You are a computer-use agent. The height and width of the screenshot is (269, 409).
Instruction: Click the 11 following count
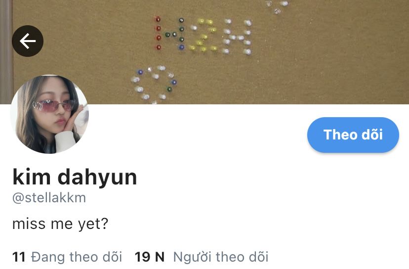[19, 257]
